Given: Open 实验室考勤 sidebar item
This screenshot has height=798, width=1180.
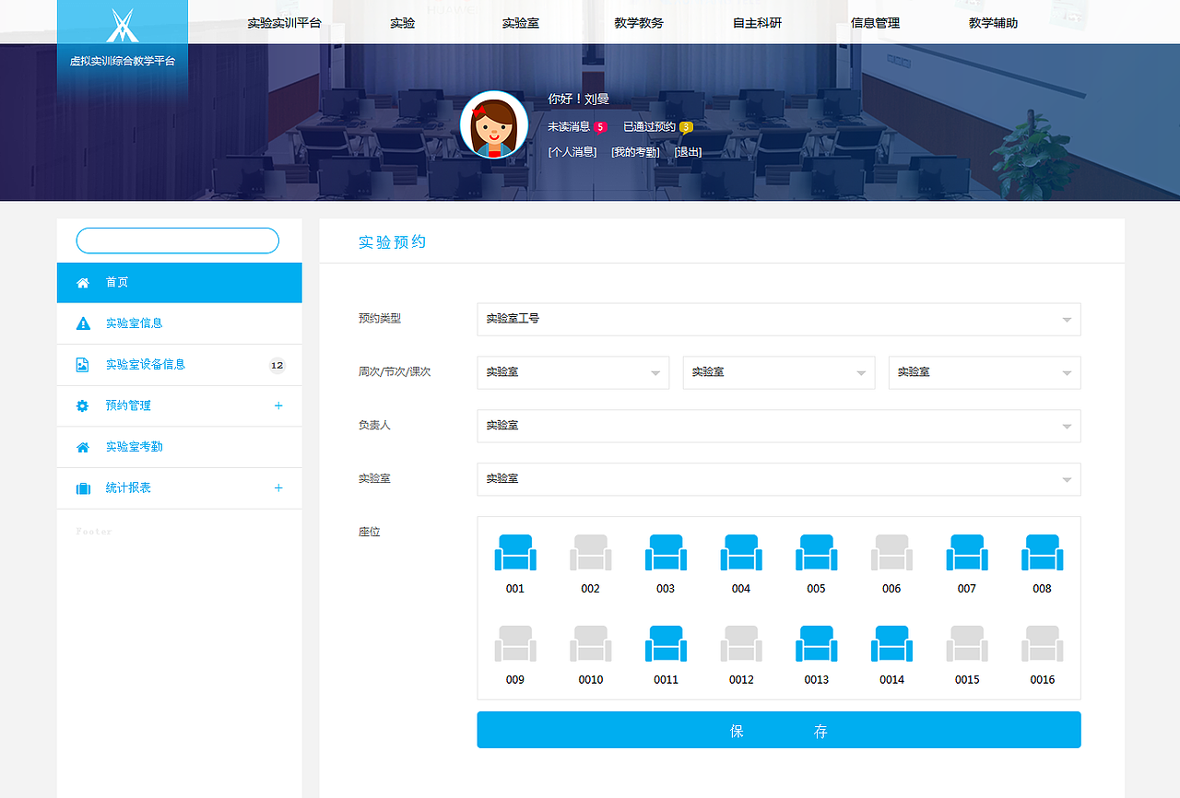Looking at the screenshot, I should coord(180,447).
